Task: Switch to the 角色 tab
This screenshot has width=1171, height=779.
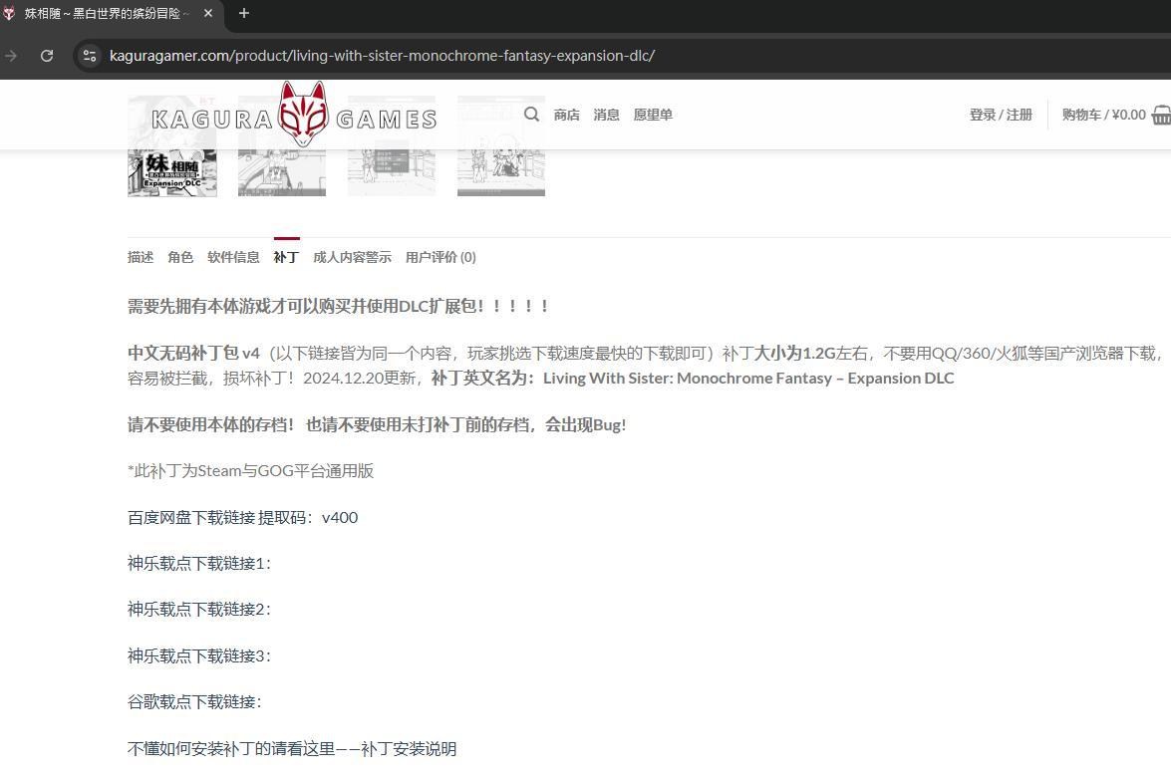Action: pos(180,257)
